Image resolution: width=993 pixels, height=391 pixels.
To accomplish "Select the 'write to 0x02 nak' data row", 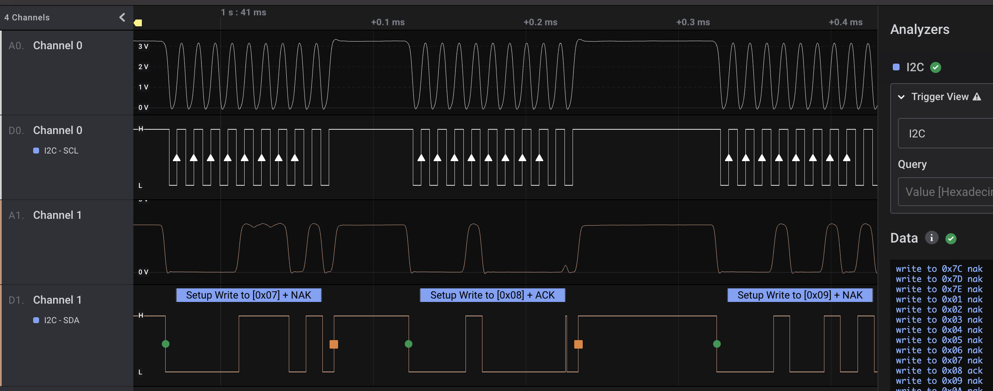I will (939, 310).
